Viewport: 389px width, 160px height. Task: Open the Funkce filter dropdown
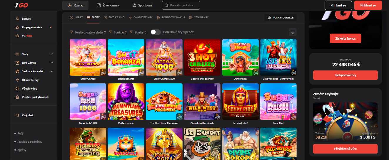click(118, 32)
